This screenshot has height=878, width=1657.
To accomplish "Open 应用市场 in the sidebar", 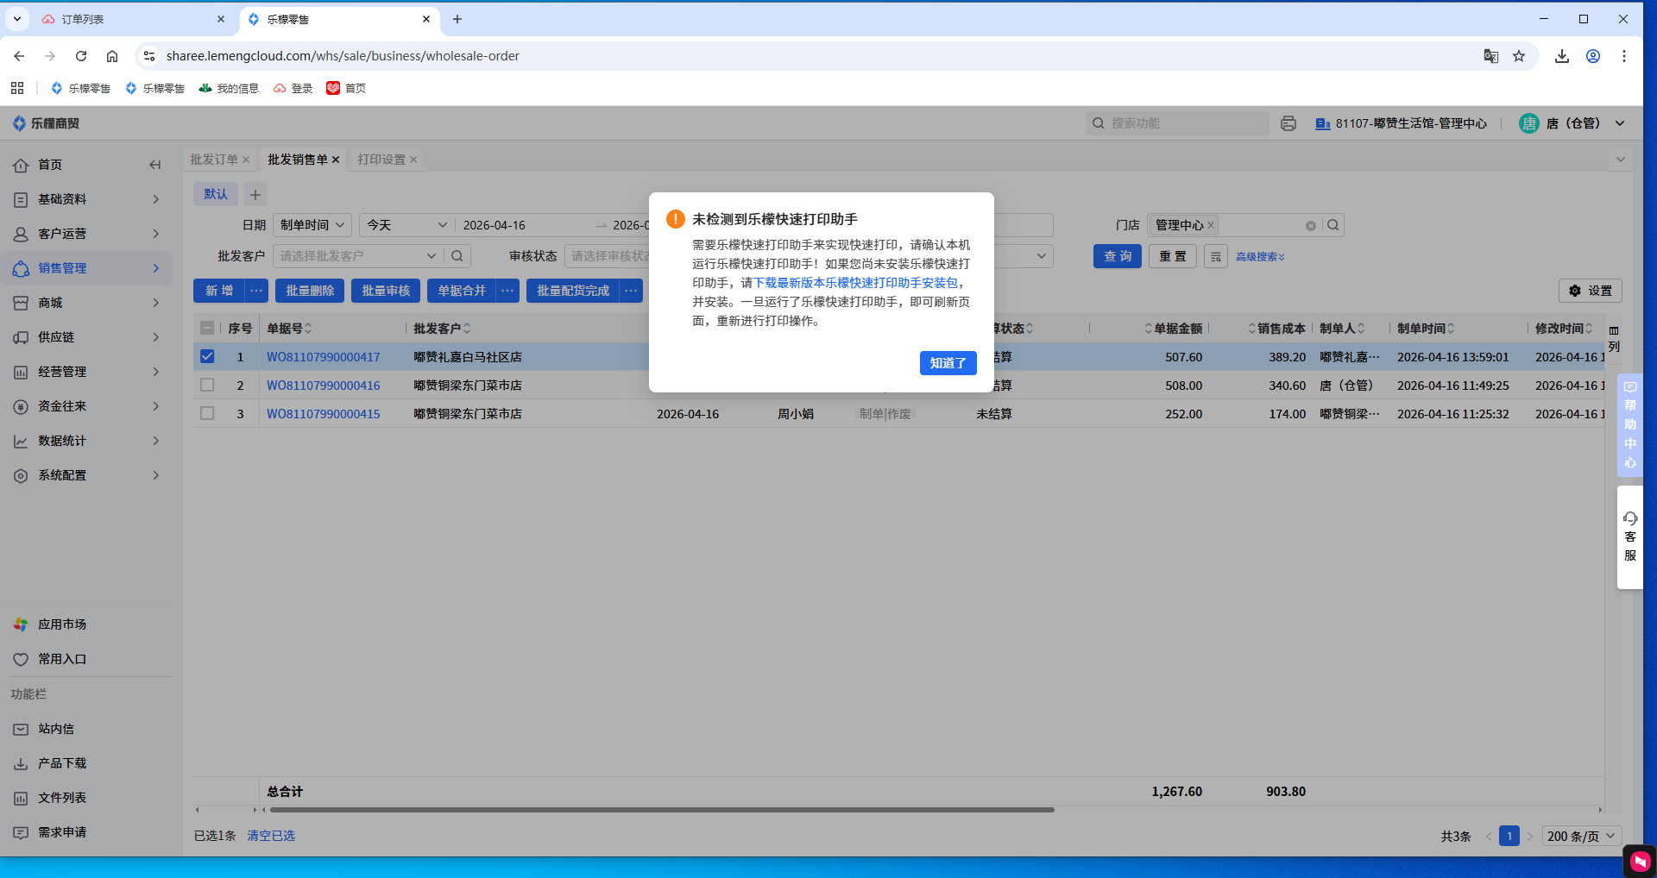I will pyautogui.click(x=62, y=624).
